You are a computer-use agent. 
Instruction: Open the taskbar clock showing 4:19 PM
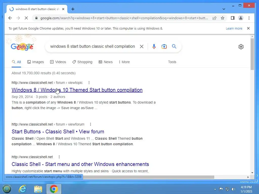point(246,189)
